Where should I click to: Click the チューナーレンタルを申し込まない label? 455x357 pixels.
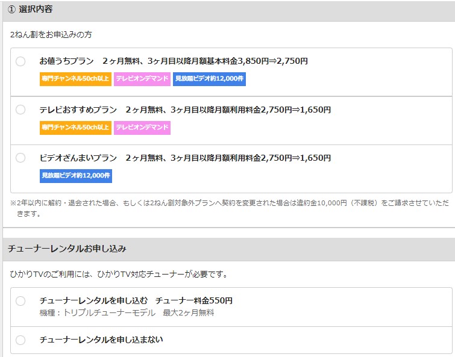click(101, 340)
